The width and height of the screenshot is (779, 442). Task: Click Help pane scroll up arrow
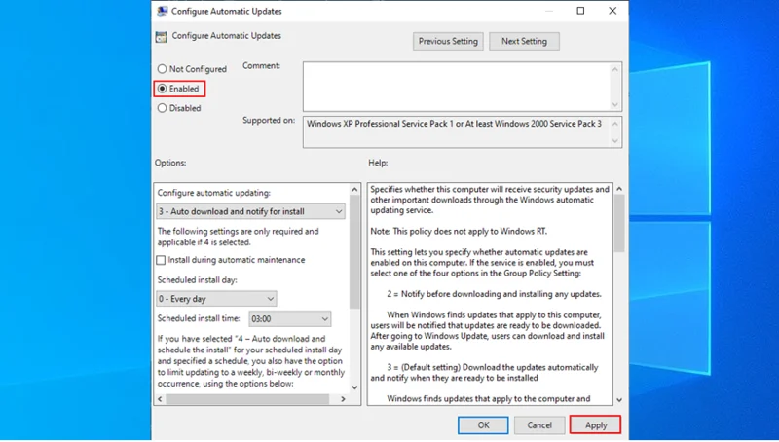click(619, 189)
